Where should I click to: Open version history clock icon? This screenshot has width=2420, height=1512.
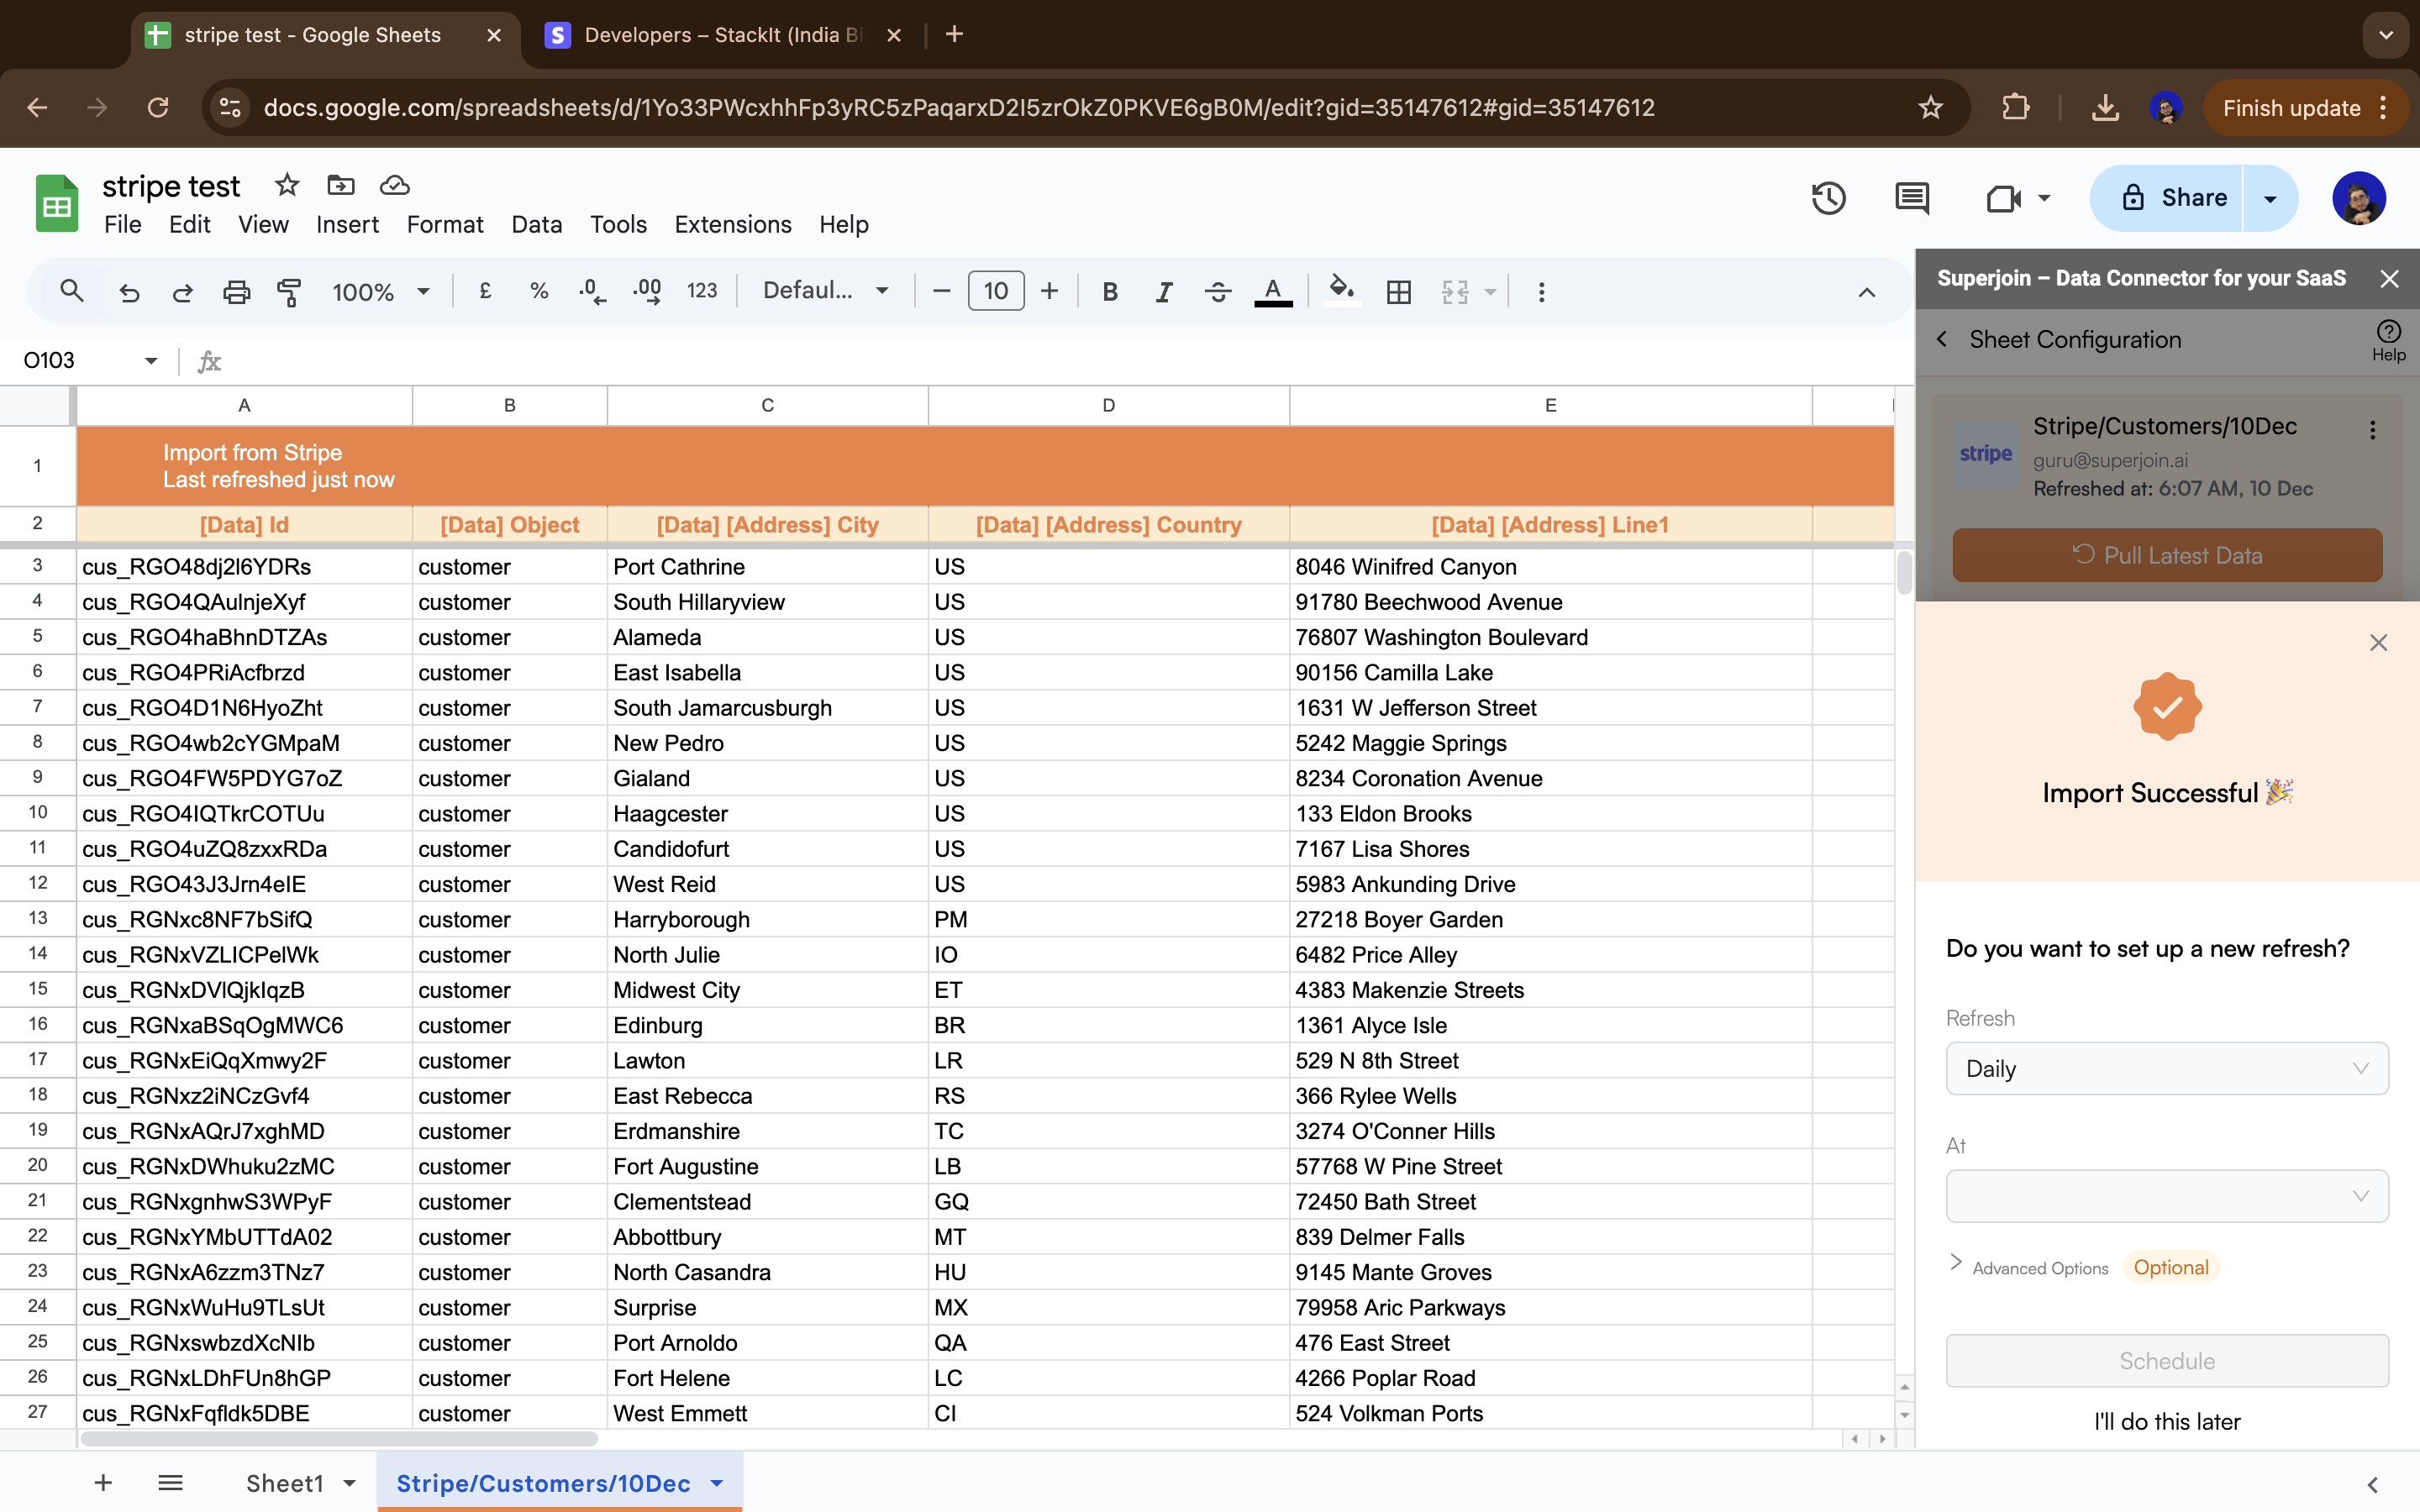coord(1828,198)
